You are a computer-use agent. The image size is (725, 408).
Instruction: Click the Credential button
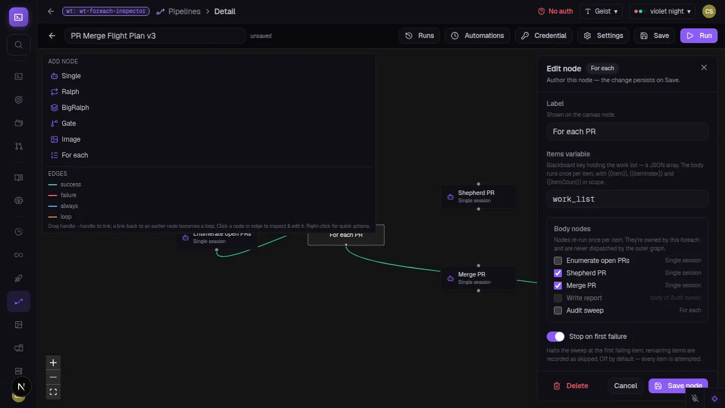tap(544, 36)
